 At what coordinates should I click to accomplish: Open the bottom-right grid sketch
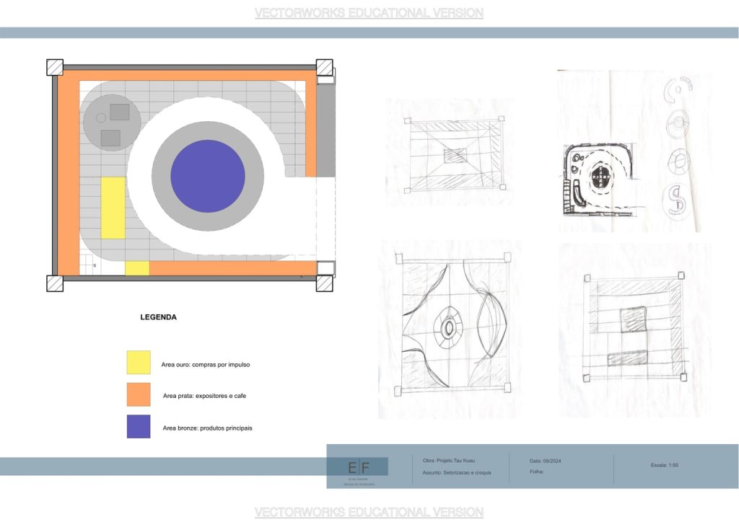tap(634, 328)
